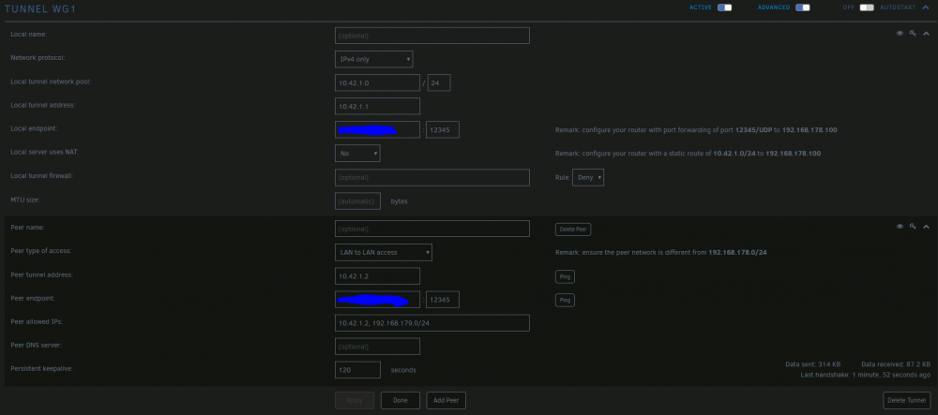Click the Done button
The image size is (938, 415).
click(401, 400)
